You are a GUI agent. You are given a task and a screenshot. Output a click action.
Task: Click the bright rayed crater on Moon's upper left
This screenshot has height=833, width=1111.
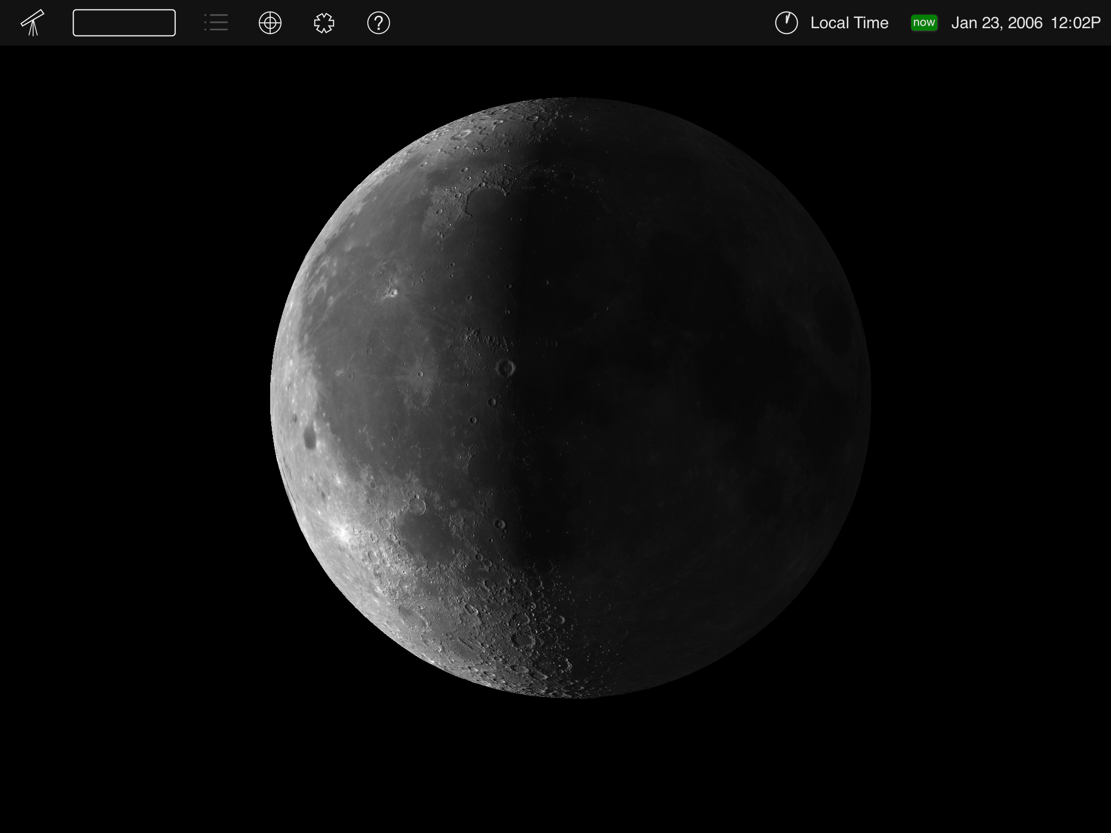coord(393,293)
